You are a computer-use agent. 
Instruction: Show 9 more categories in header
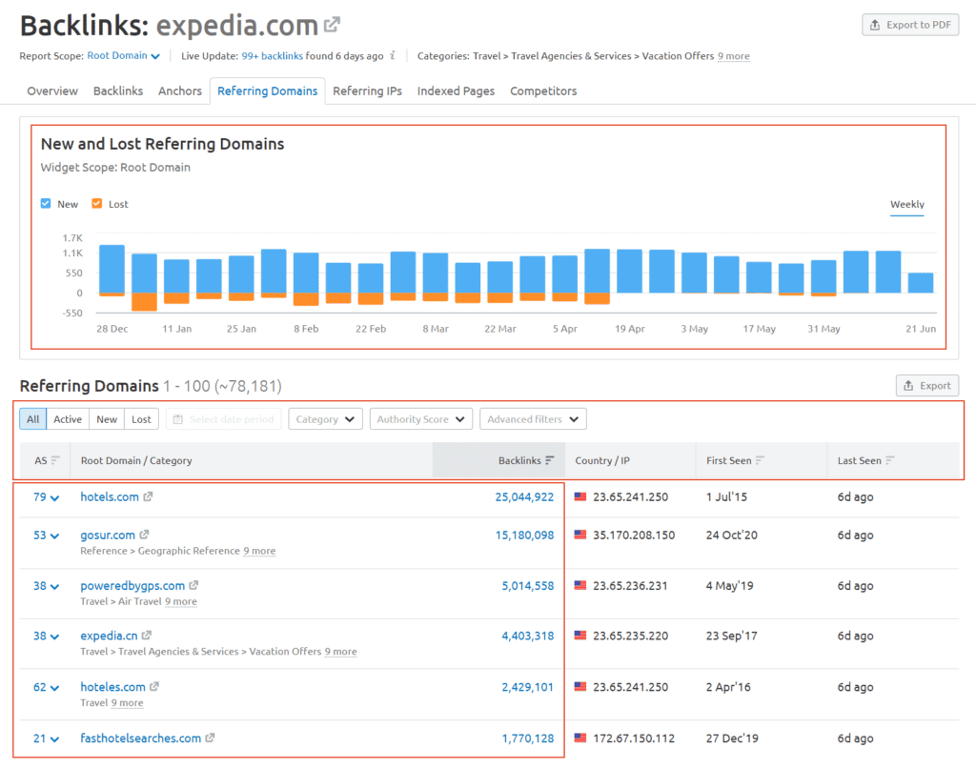[733, 56]
